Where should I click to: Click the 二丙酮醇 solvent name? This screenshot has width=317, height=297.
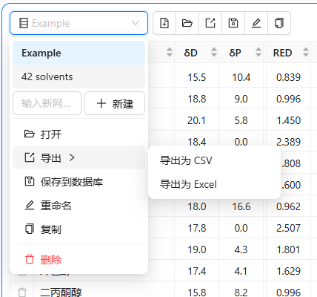click(61, 293)
